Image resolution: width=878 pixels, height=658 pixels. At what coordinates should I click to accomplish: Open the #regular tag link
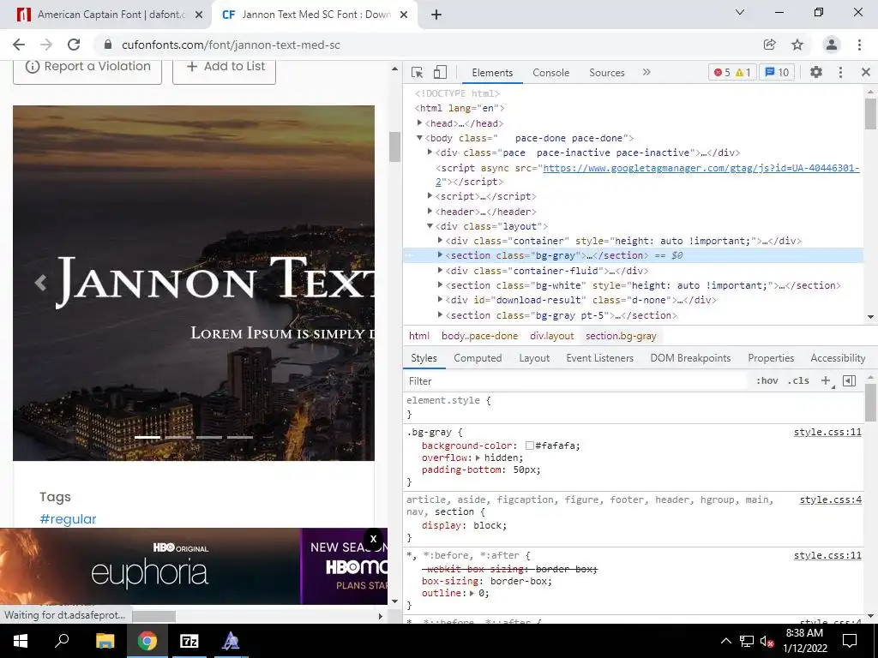[68, 519]
